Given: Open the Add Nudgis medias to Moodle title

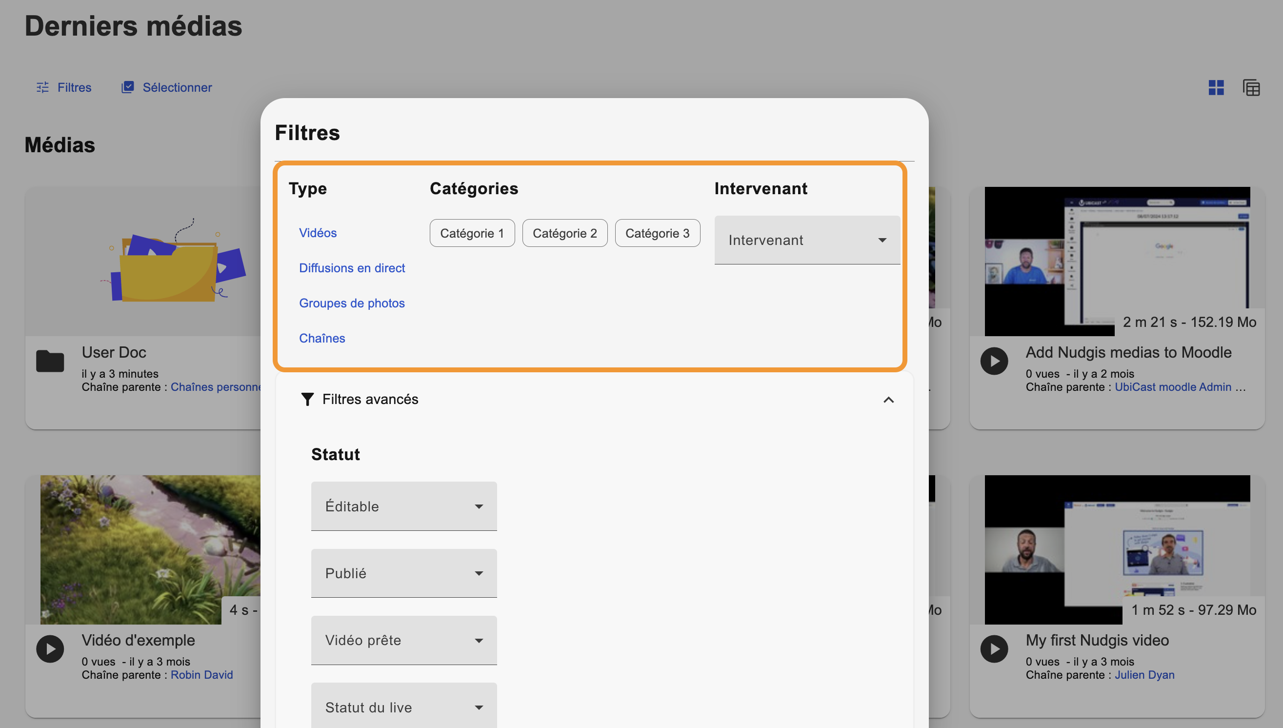Looking at the screenshot, I should [x=1128, y=352].
